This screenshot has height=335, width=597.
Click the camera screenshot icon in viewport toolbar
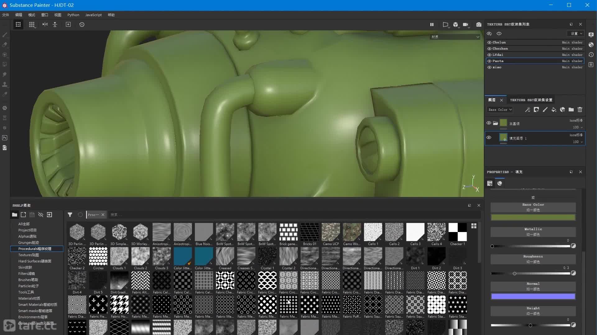pos(479,25)
